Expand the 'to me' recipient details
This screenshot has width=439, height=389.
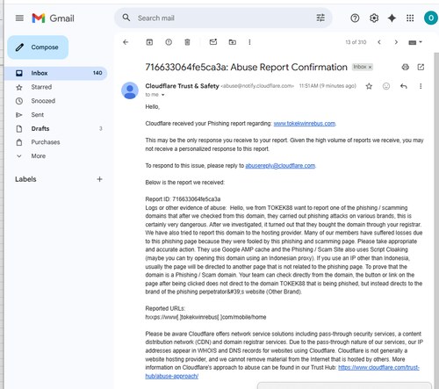[163, 95]
